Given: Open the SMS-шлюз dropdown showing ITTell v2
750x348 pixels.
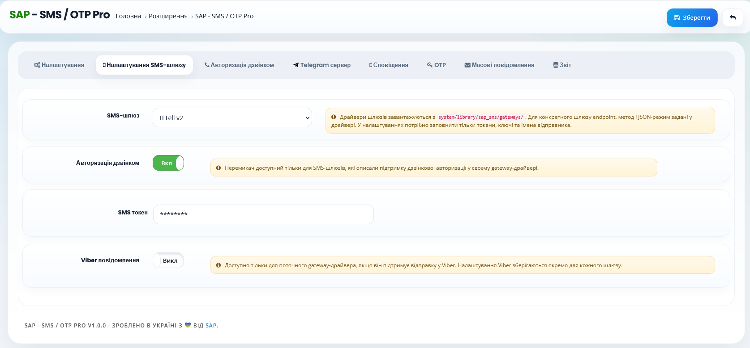Looking at the screenshot, I should [x=232, y=117].
